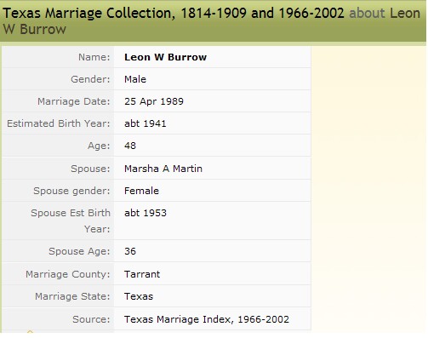The height and width of the screenshot is (338, 428).
Task: Select the spouse birth year abt 1953
Action: tap(146, 213)
